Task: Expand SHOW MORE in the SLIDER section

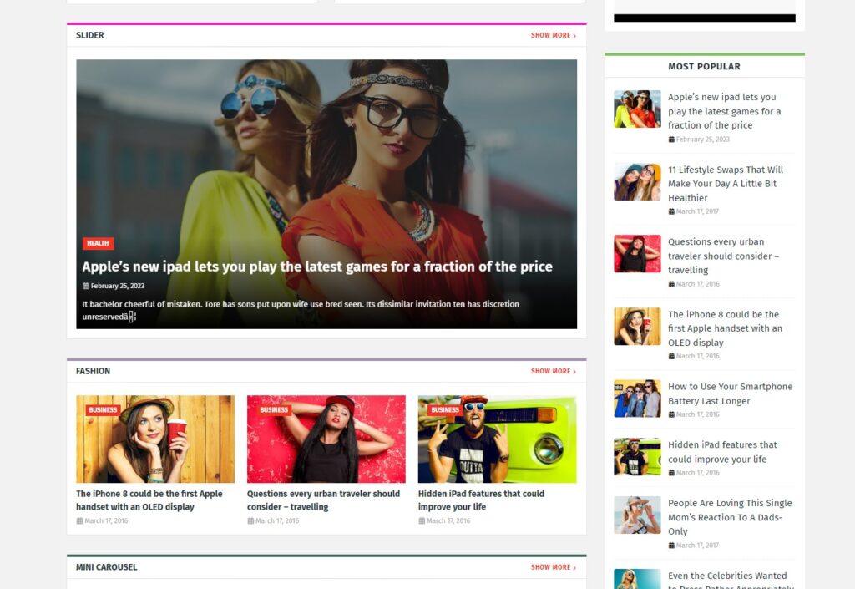Action: [551, 35]
